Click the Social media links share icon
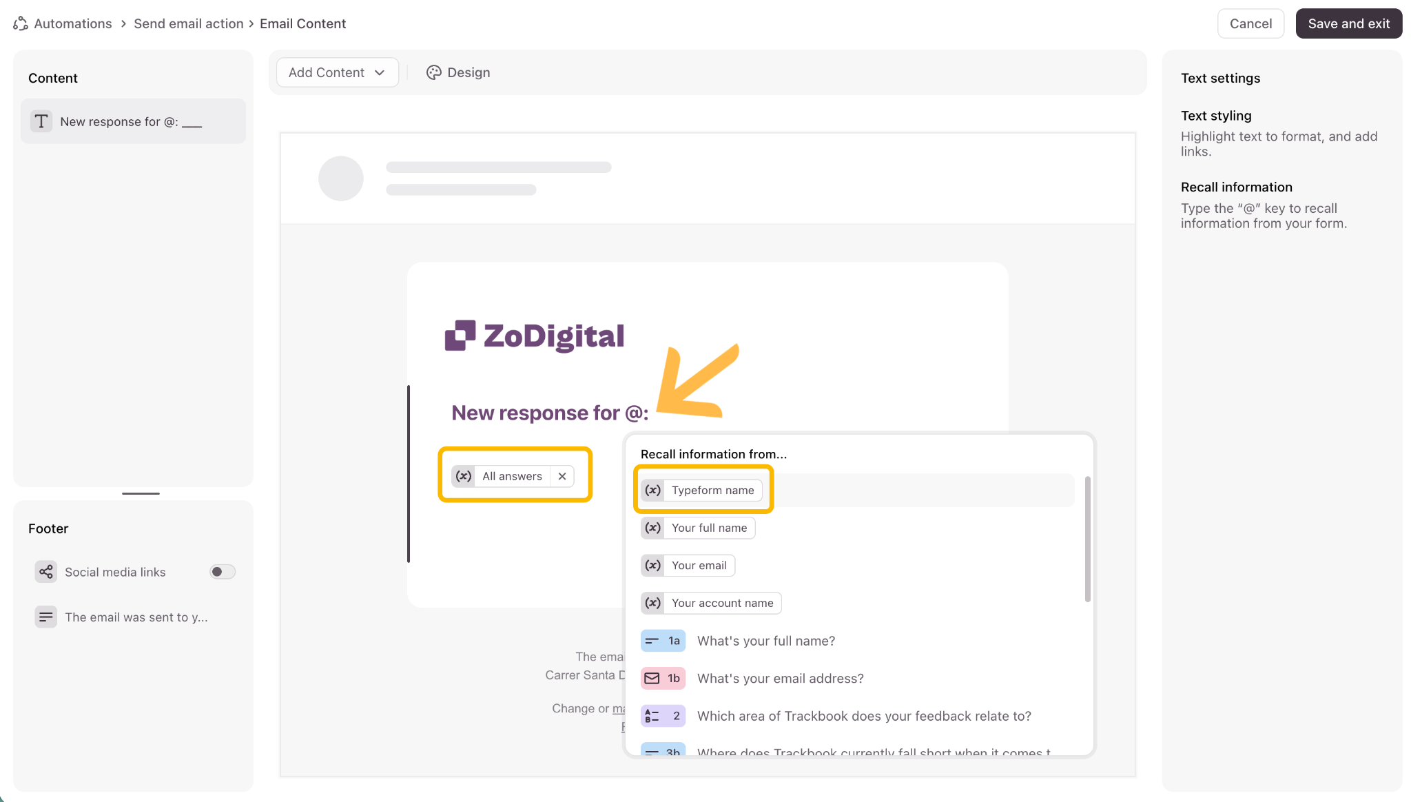This screenshot has height=802, width=1411. 46,572
